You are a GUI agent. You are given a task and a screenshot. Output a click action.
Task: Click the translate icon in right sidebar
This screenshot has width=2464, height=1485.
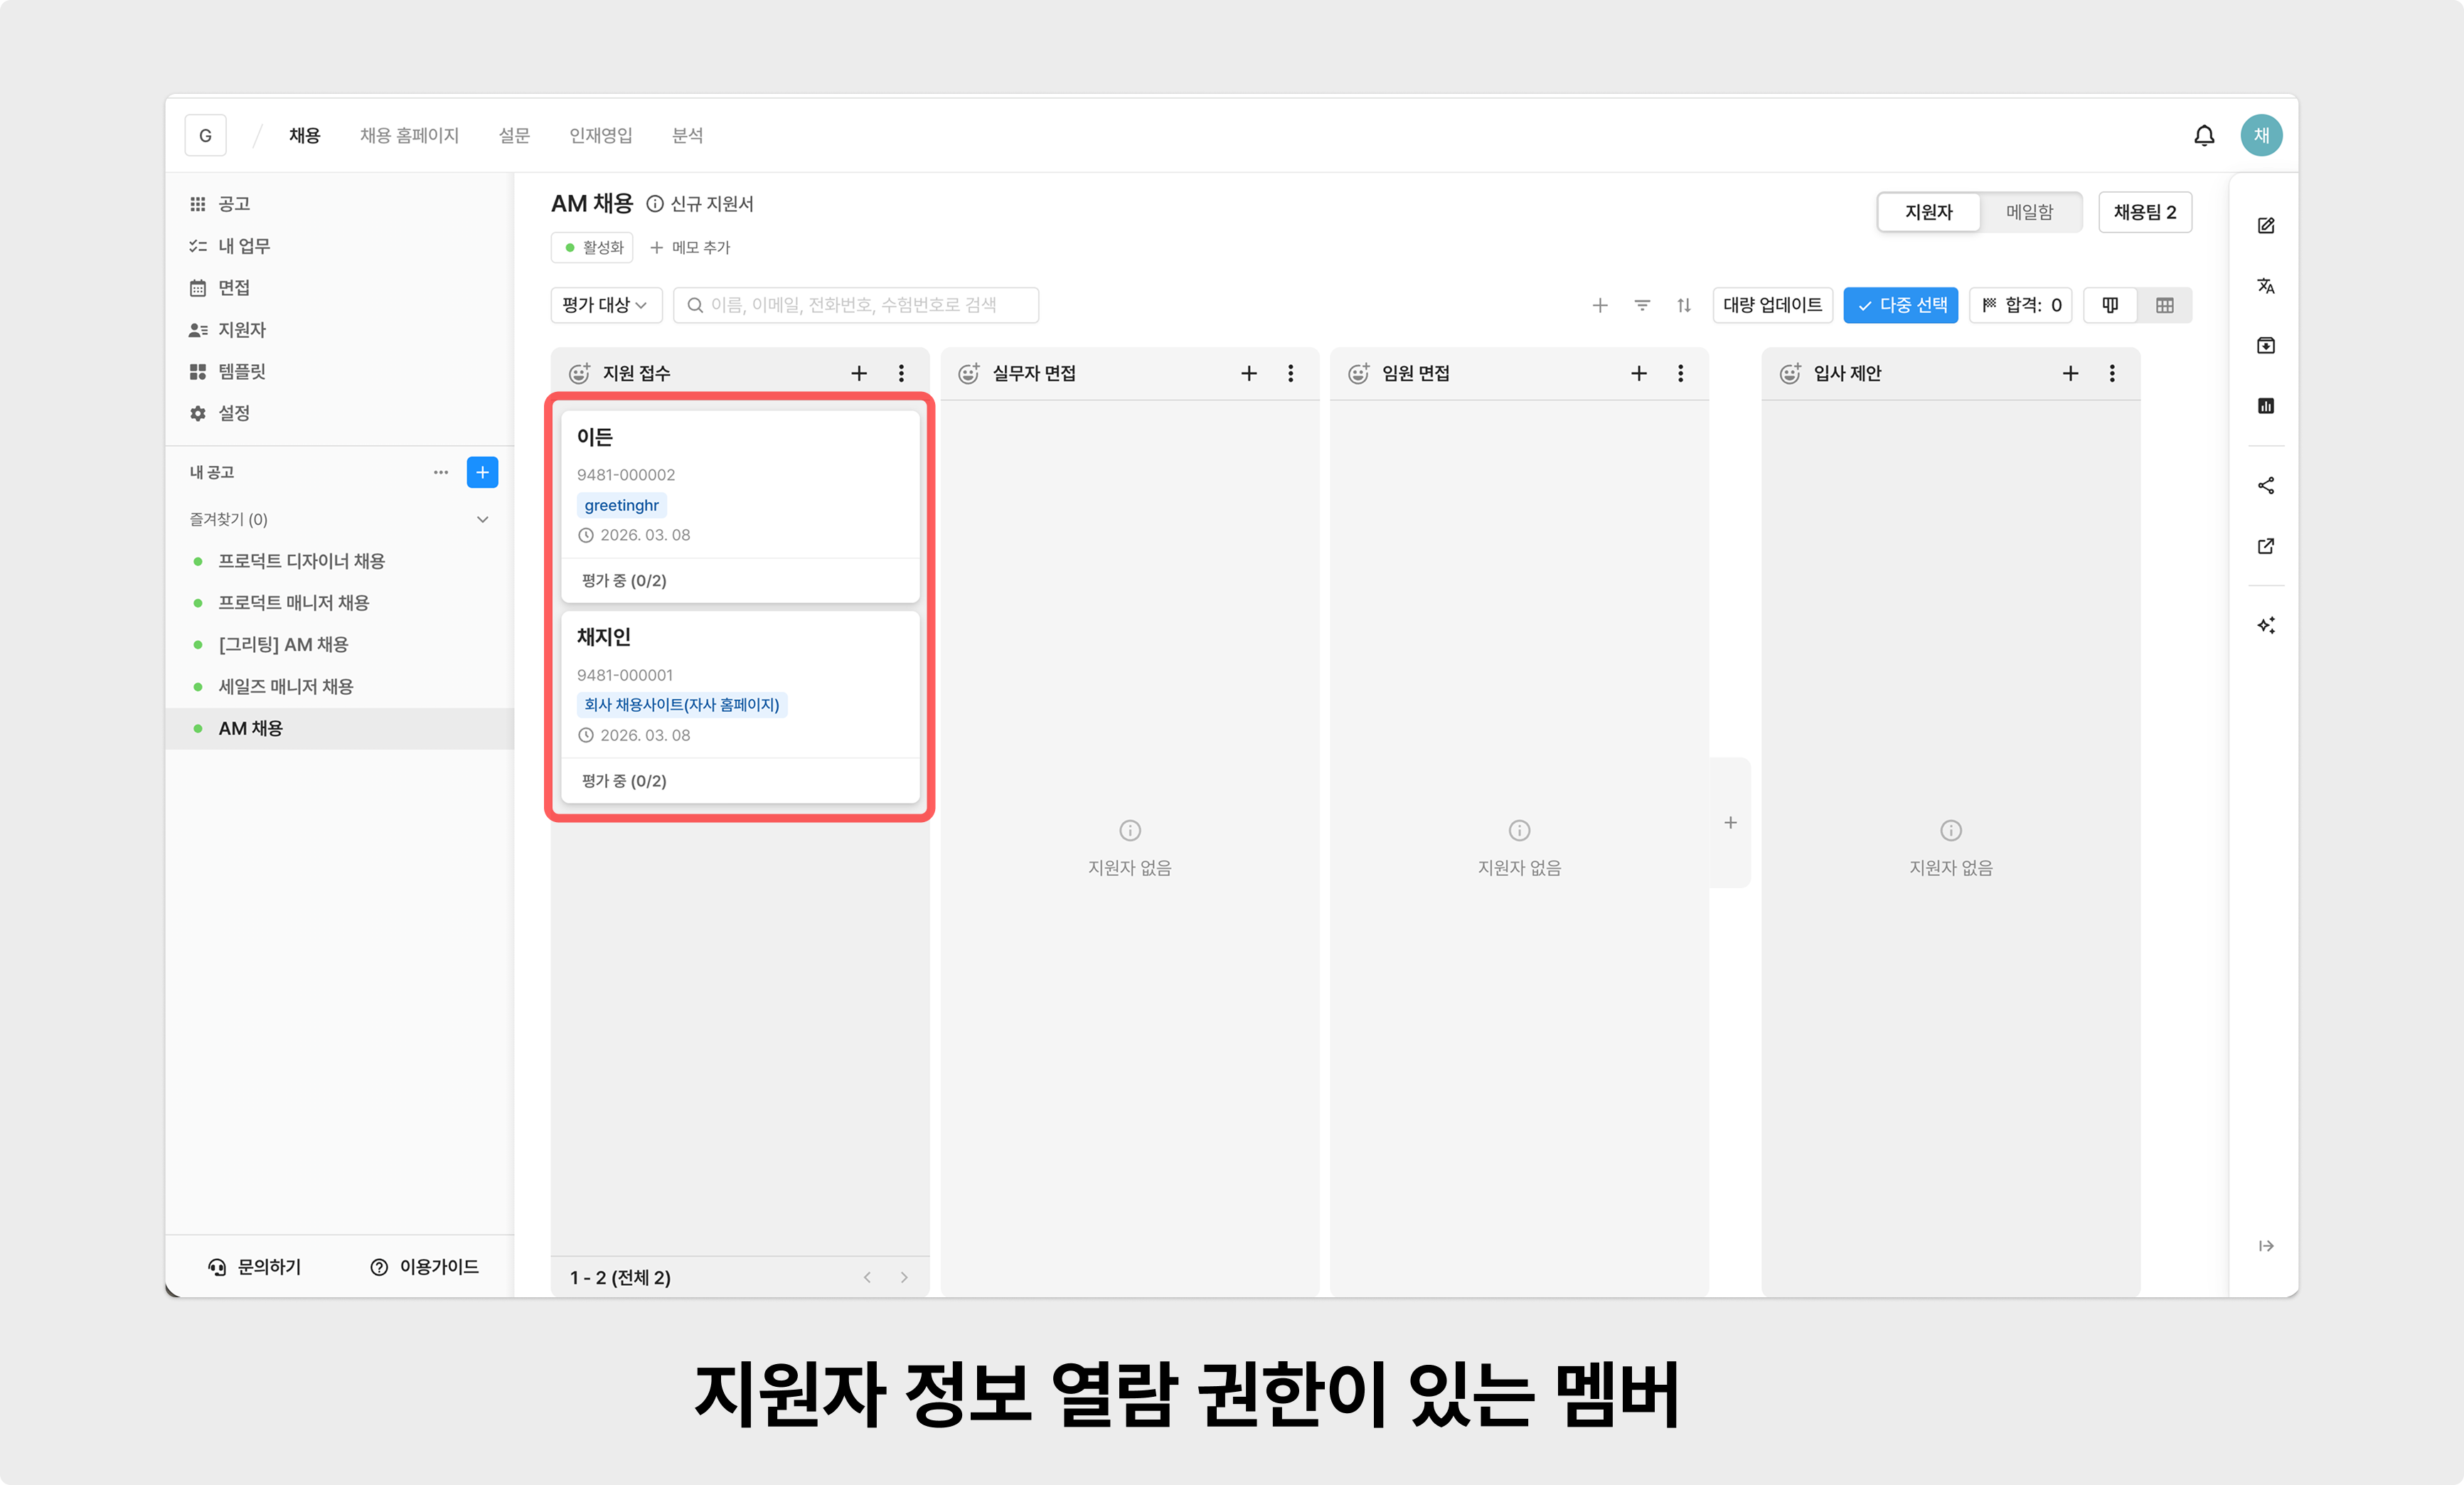(2266, 286)
